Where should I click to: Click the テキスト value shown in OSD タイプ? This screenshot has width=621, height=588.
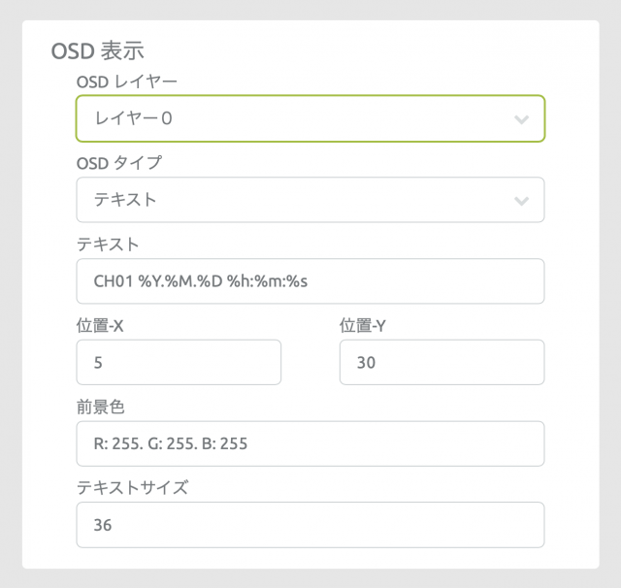[125, 201]
